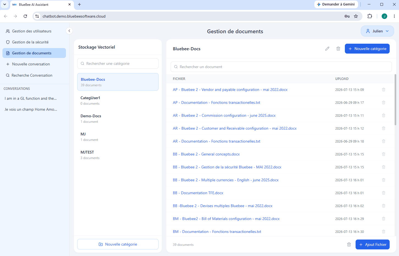
Task: Close the BlueBee AI Assistant tab
Action: pyautogui.click(x=70, y=4)
